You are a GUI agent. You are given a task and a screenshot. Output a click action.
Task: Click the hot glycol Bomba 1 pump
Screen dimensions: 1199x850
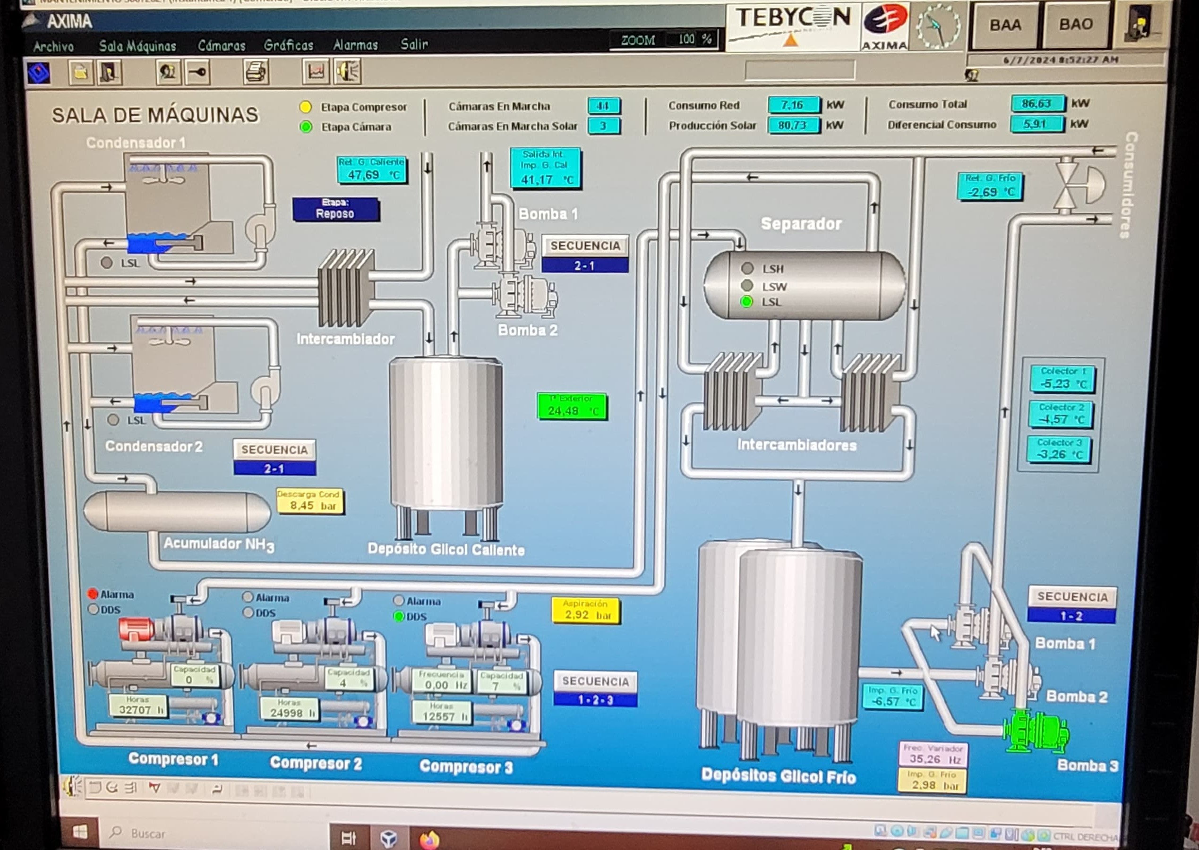tap(504, 245)
